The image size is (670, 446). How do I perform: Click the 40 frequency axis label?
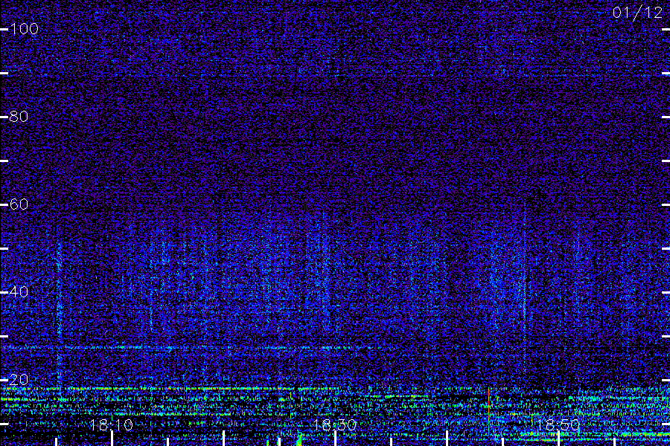tap(19, 292)
